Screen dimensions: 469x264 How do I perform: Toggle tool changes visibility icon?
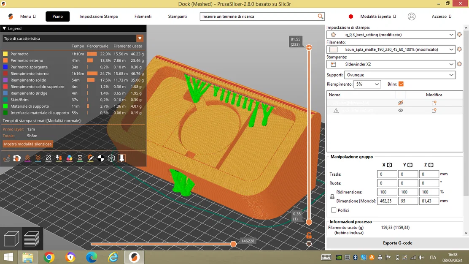[x=59, y=158]
